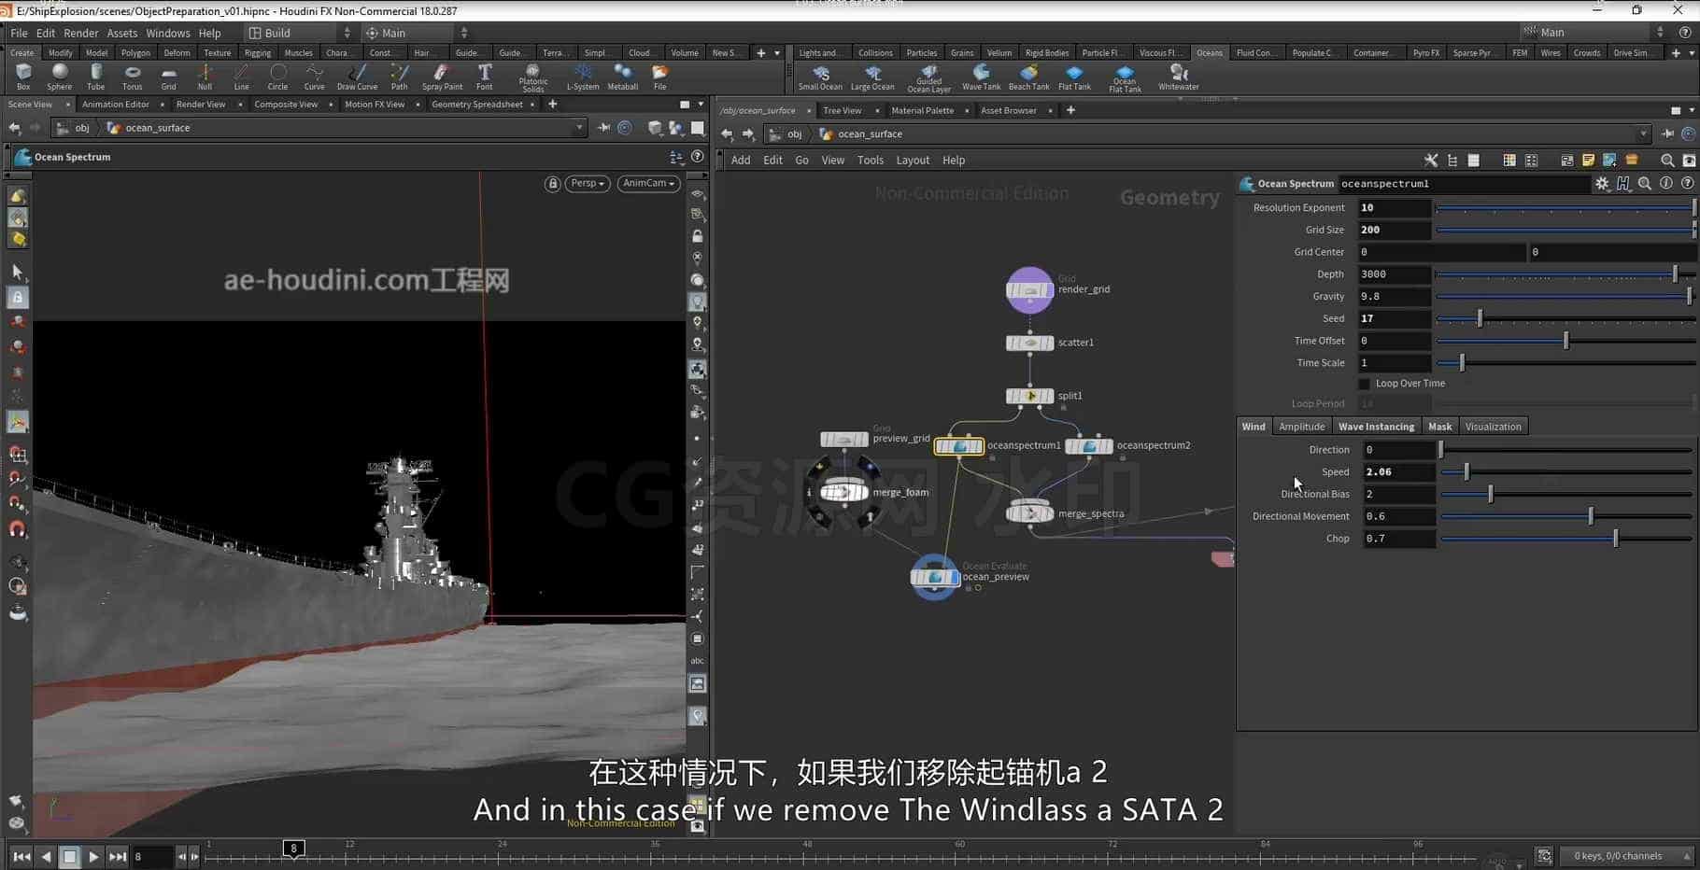Open the Tree View pane tab
This screenshot has width=1700, height=870.
pyautogui.click(x=843, y=110)
